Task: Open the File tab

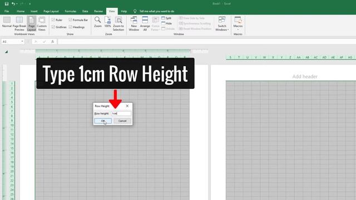Action: coord(7,11)
